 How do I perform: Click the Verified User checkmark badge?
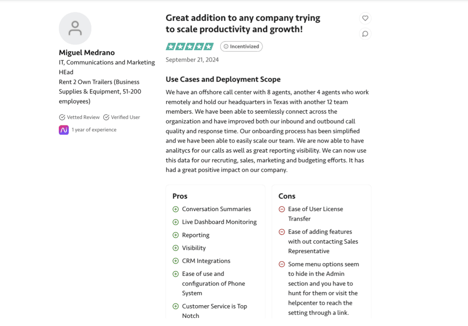click(x=106, y=117)
